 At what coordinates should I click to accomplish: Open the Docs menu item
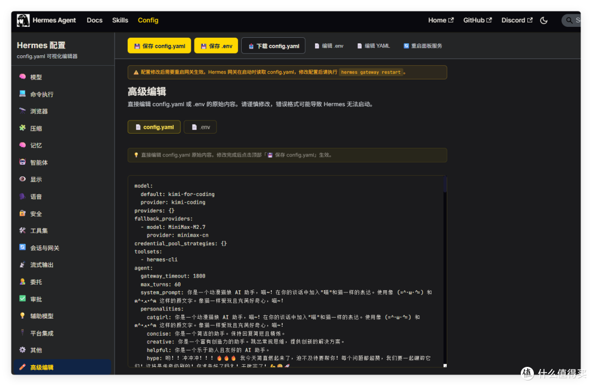pyautogui.click(x=94, y=20)
